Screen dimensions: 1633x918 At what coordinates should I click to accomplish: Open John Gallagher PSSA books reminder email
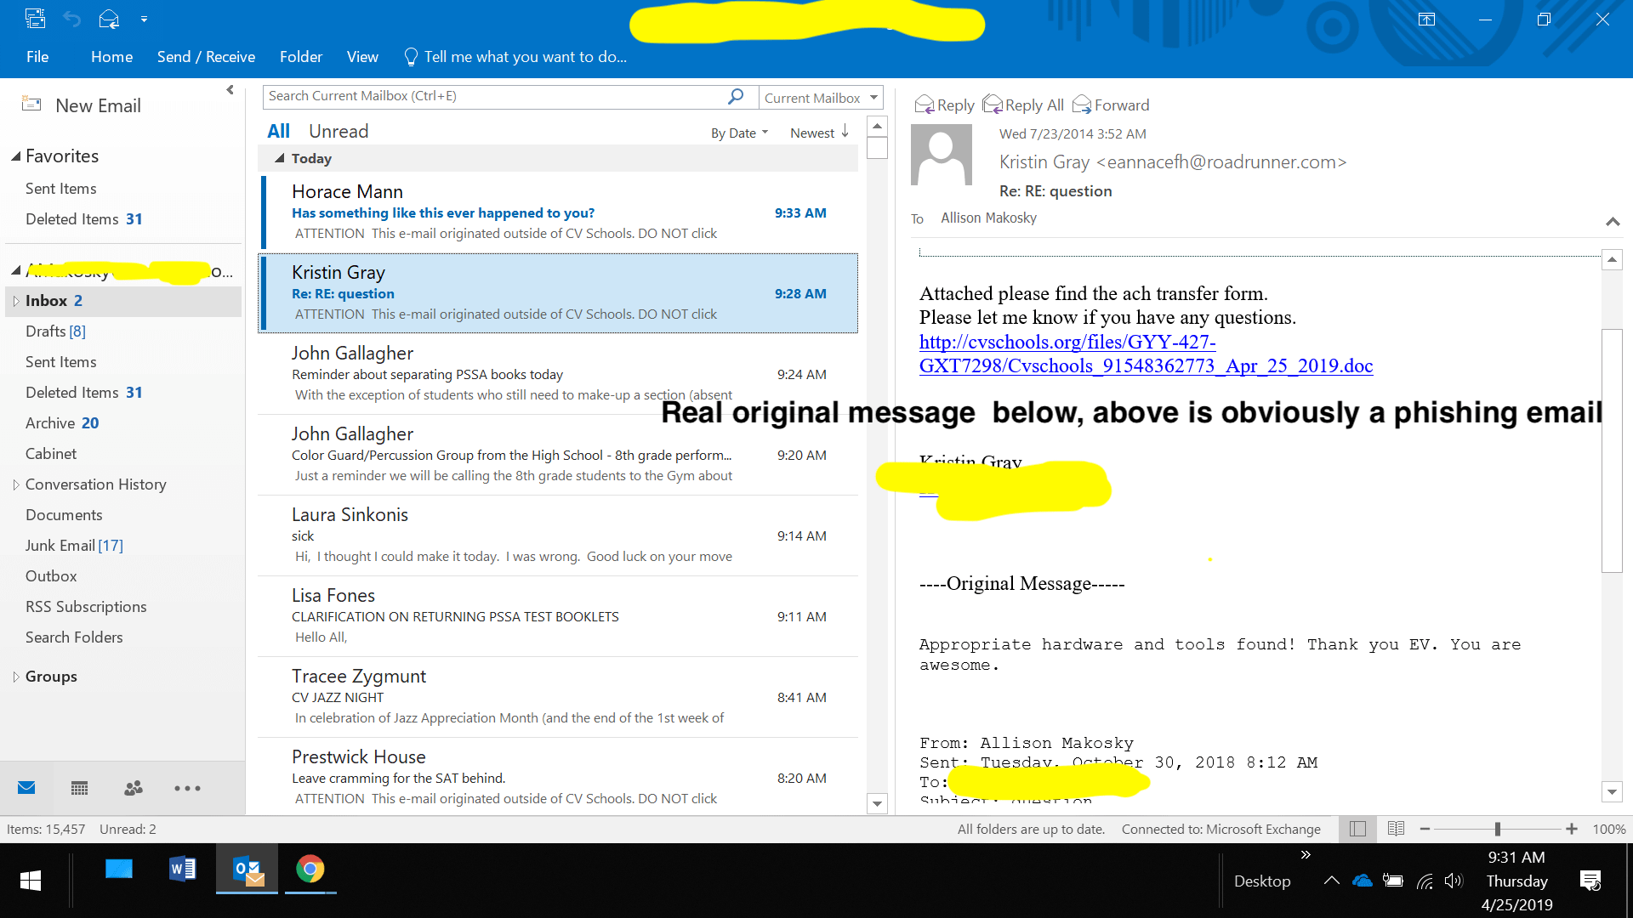click(558, 373)
